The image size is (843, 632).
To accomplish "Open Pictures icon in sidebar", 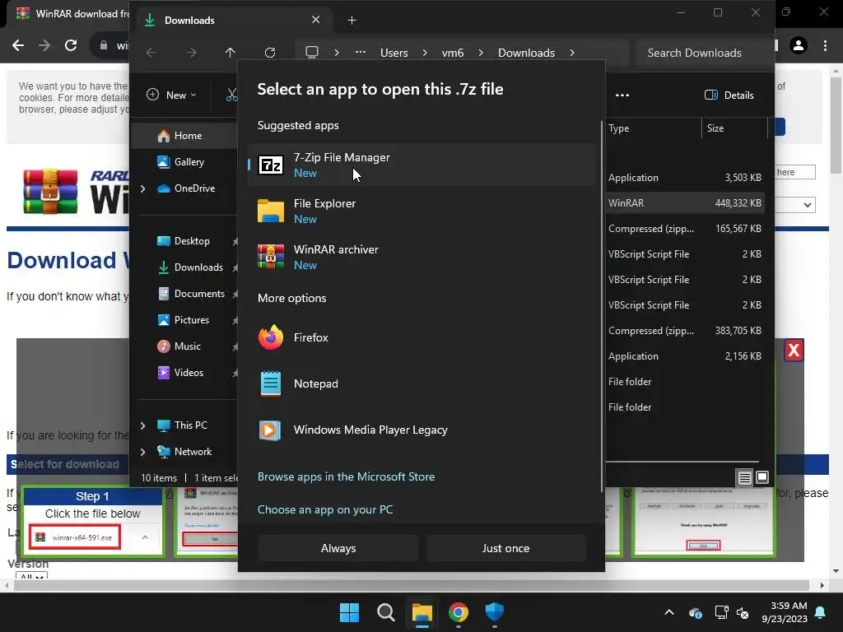I will (x=164, y=320).
